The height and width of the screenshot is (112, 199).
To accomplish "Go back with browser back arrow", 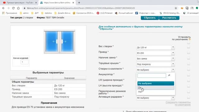I will [x=3, y=8].
